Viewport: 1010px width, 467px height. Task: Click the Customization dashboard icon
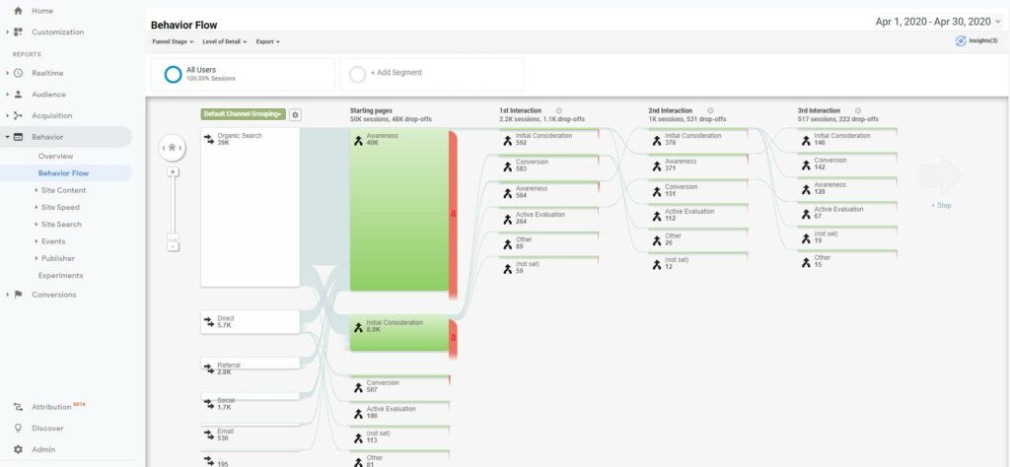(18, 33)
